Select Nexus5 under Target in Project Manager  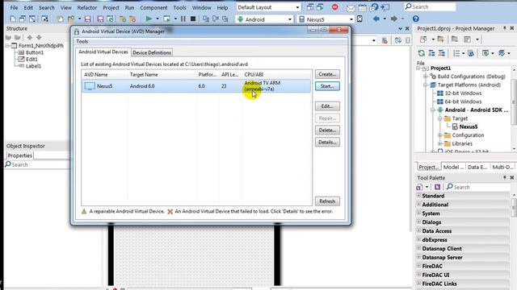(469, 126)
